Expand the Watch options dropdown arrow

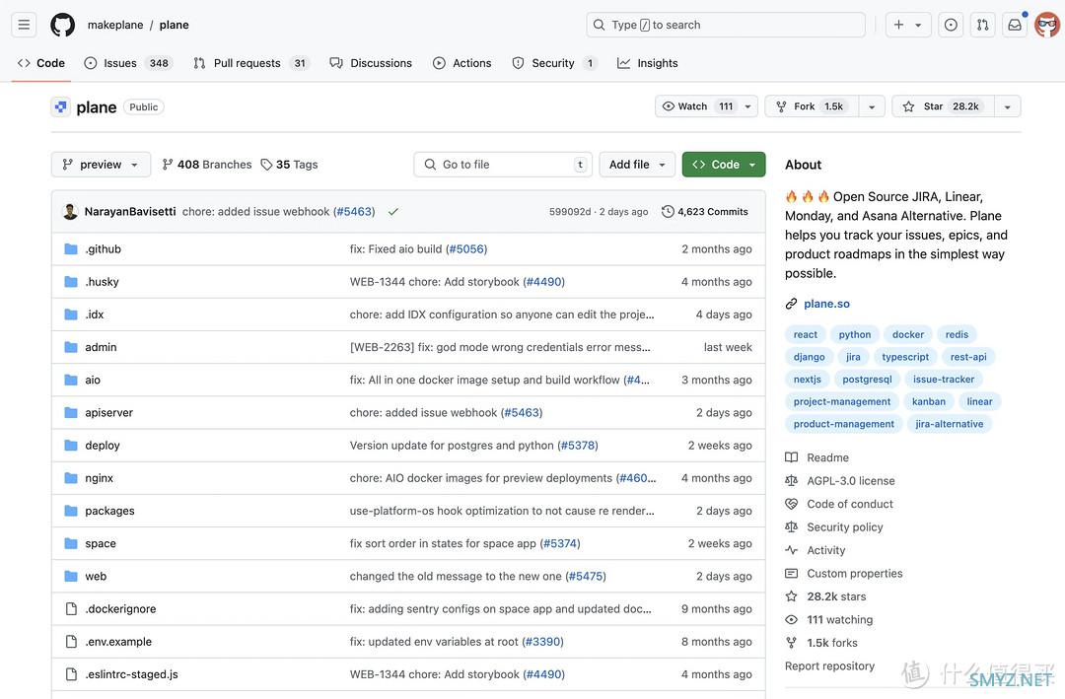pos(748,105)
